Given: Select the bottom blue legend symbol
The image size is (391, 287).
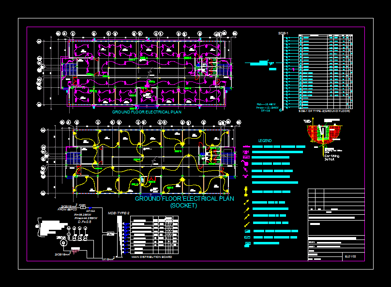Looking at the screenshot, I should (x=248, y=243).
